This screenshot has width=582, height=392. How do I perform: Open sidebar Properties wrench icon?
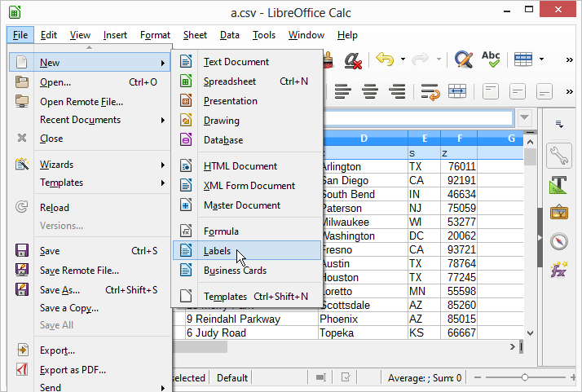[559, 156]
